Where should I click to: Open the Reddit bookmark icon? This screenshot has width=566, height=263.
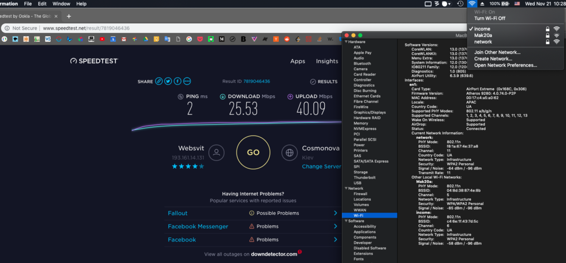287,39
